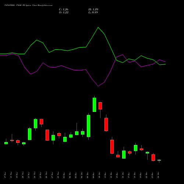Click the 20 Nov date label
The width and height of the screenshot is (184, 184).
[23, 175]
